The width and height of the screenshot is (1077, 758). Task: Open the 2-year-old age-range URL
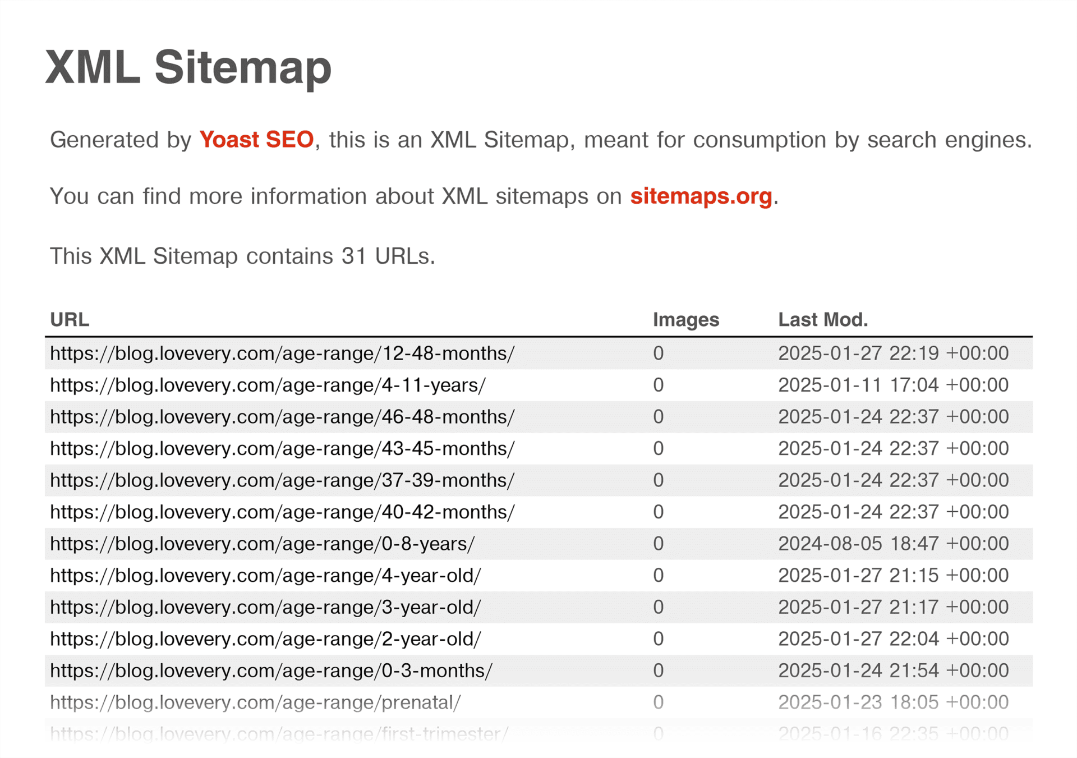(x=265, y=639)
